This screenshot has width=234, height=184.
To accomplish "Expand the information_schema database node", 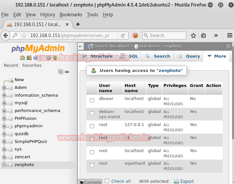I will [x=4, y=95].
